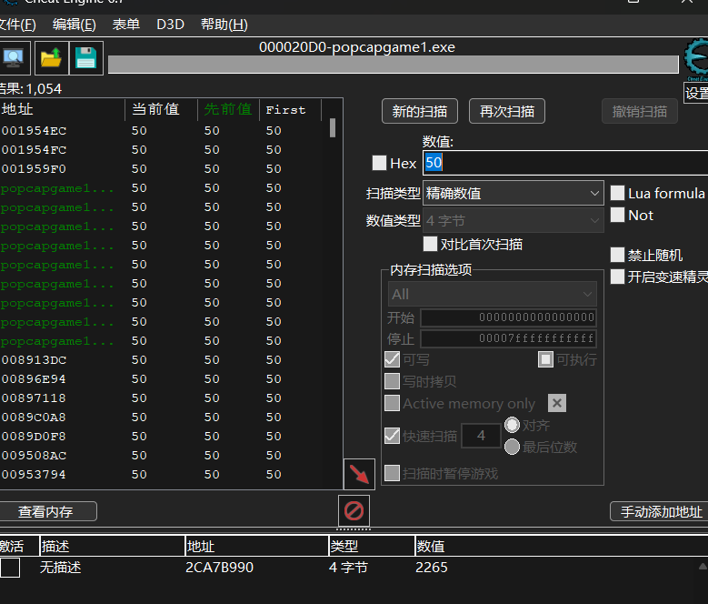Toggle the 禁止随机 checkbox
Viewport: 708px width, 604px height.
click(x=617, y=255)
